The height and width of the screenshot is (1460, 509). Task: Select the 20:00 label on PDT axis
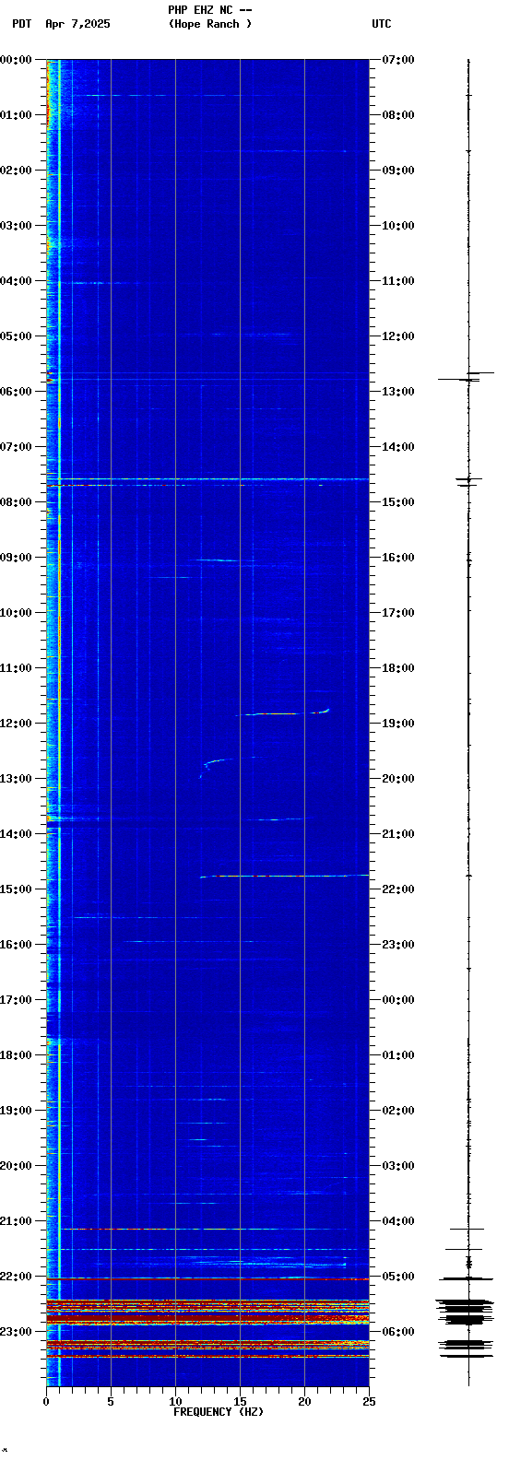coord(16,1166)
